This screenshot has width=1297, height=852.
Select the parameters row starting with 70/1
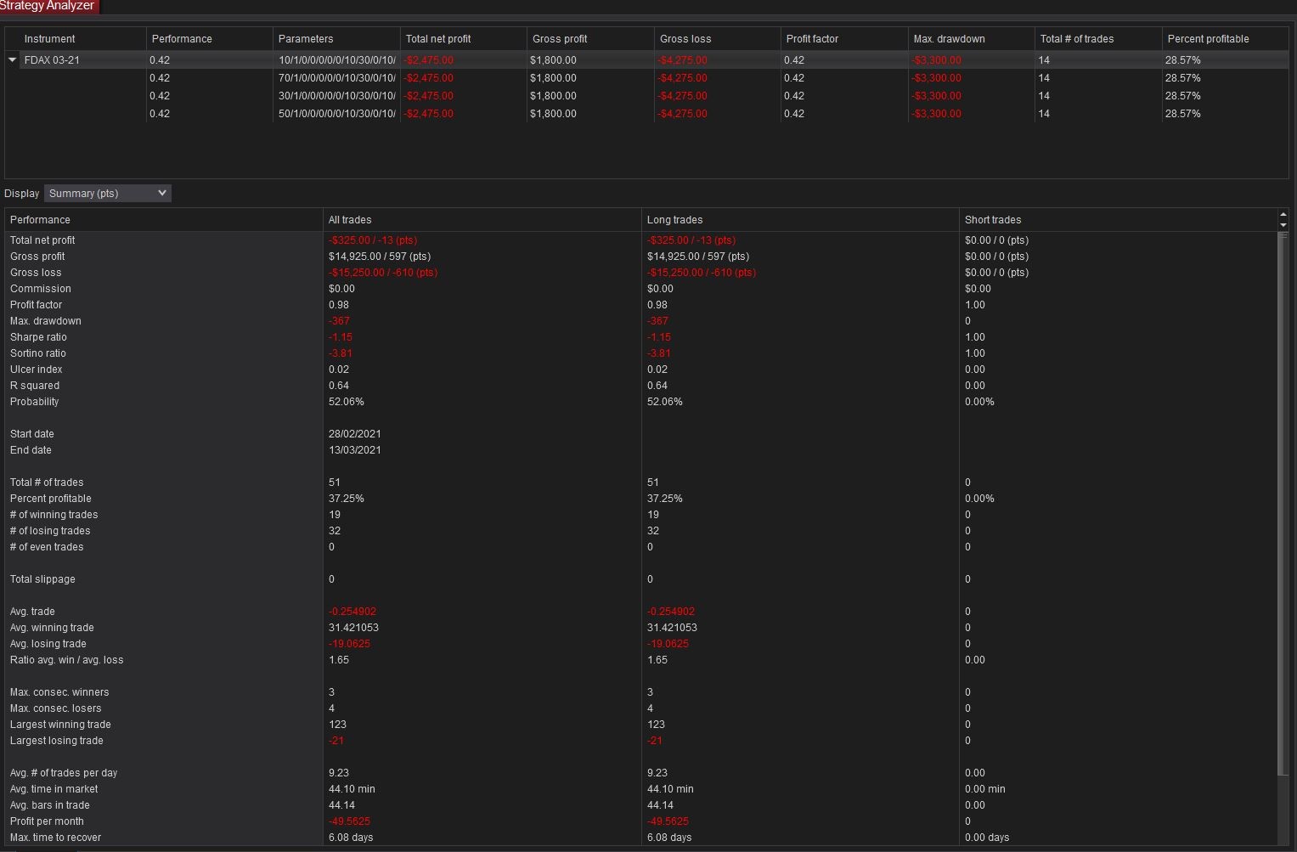336,77
